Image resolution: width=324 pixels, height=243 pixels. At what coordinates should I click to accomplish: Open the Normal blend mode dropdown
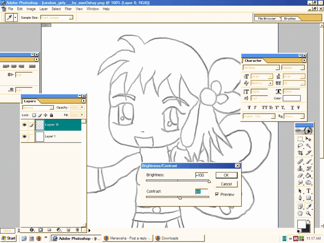click(51, 108)
